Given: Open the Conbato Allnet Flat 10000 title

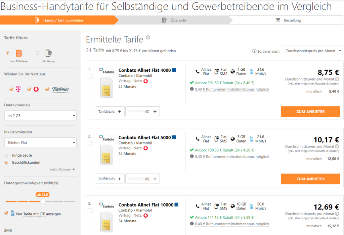Looking at the screenshot, I should click(146, 205).
